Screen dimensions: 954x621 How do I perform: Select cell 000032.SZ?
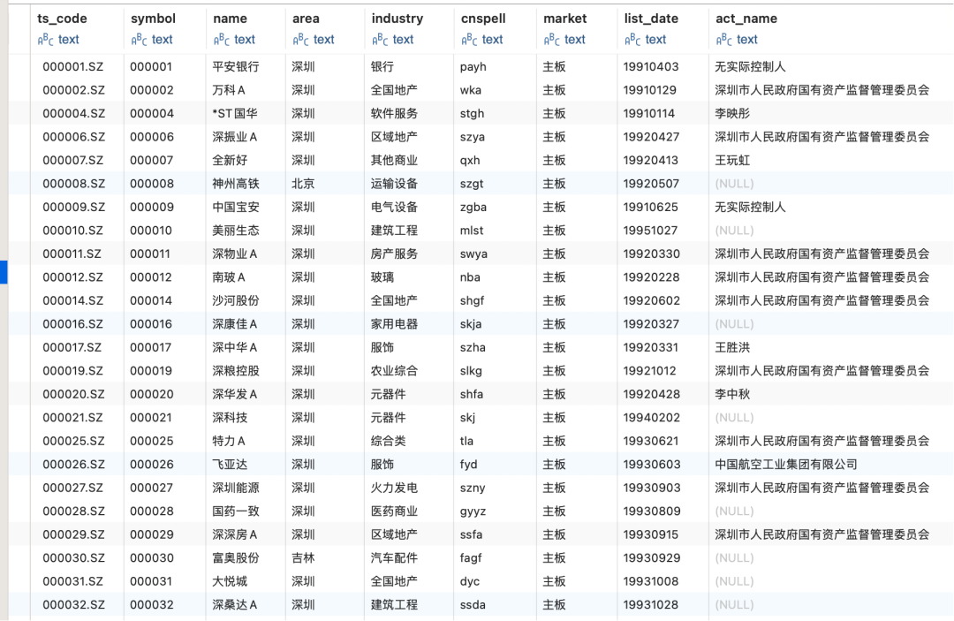click(73, 605)
